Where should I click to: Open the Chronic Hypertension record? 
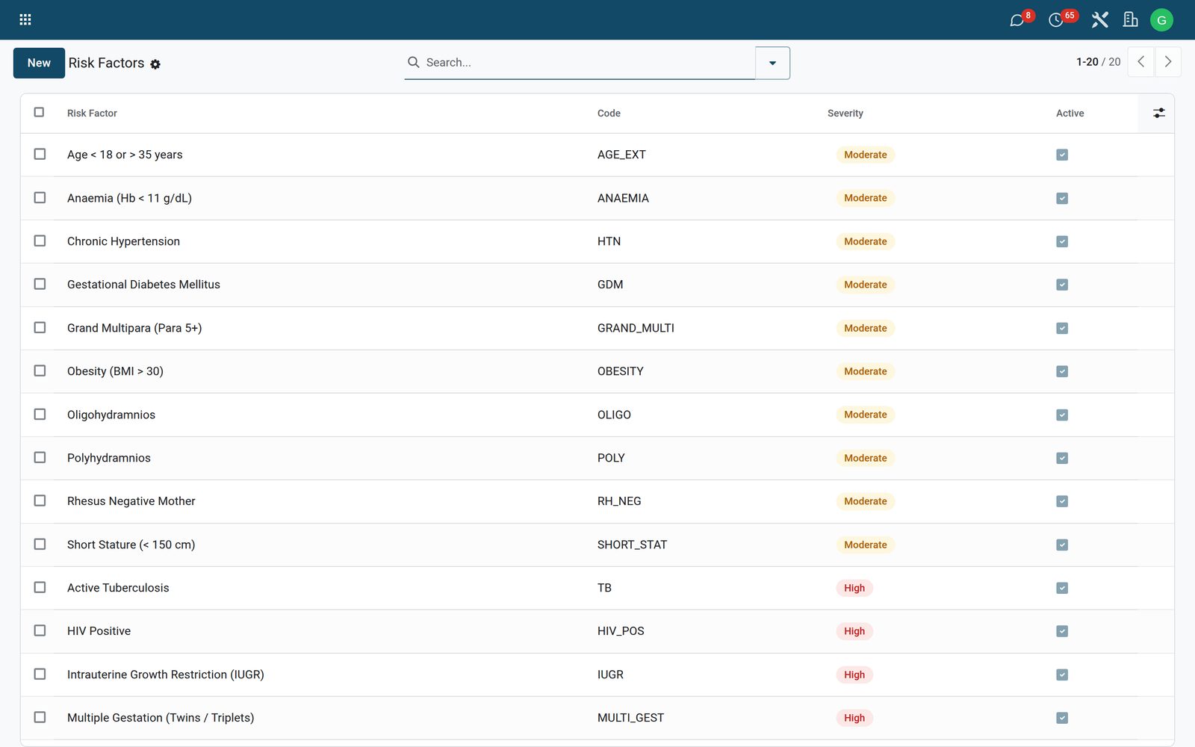[123, 241]
